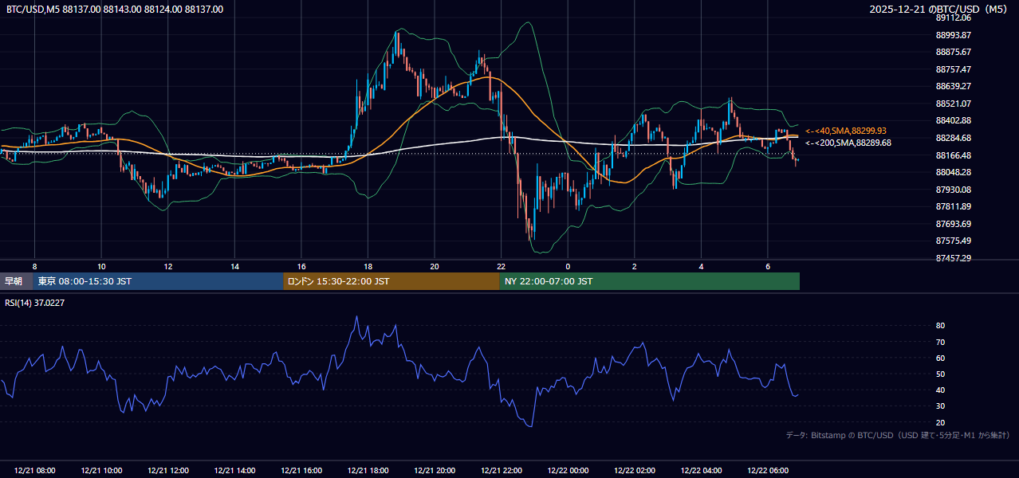This screenshot has height=478, width=1019.
Task: Click hour label 4 under price chart
Action: (x=701, y=266)
